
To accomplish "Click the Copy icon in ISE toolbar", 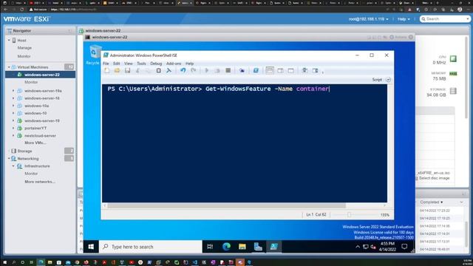I will 148,71.
